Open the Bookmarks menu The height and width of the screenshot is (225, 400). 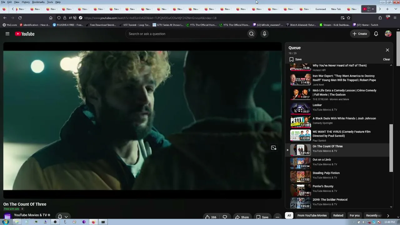38,2
